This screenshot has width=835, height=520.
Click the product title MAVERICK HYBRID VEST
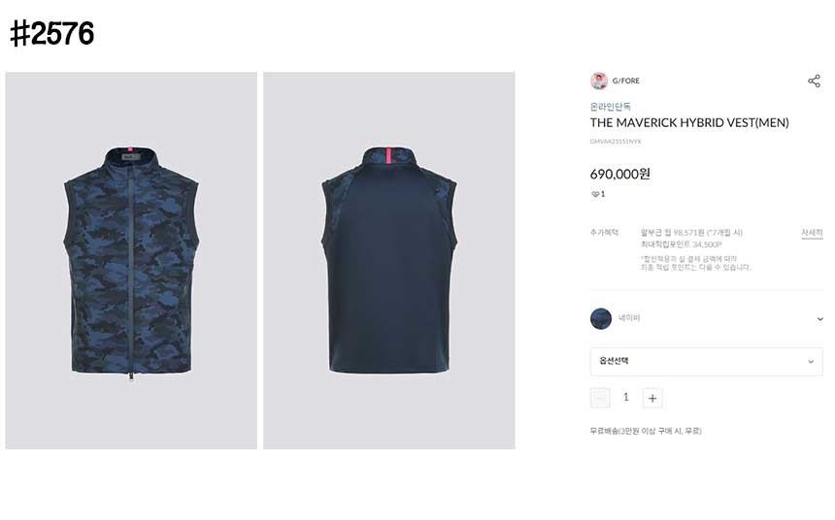(x=689, y=123)
